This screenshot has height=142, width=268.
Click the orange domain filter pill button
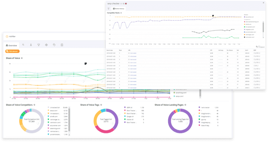pos(13,51)
